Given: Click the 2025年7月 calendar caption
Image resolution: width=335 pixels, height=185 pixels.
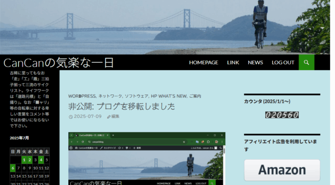Looking at the screenshot, I should 19,138.
